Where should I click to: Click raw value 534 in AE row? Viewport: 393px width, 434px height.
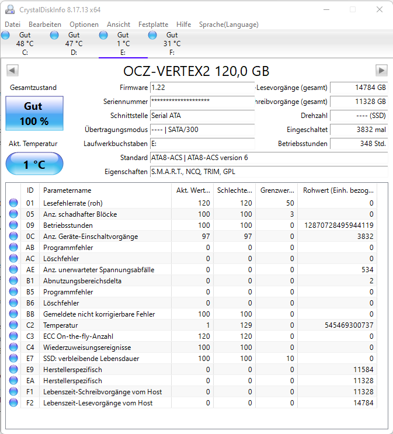pyautogui.click(x=367, y=270)
